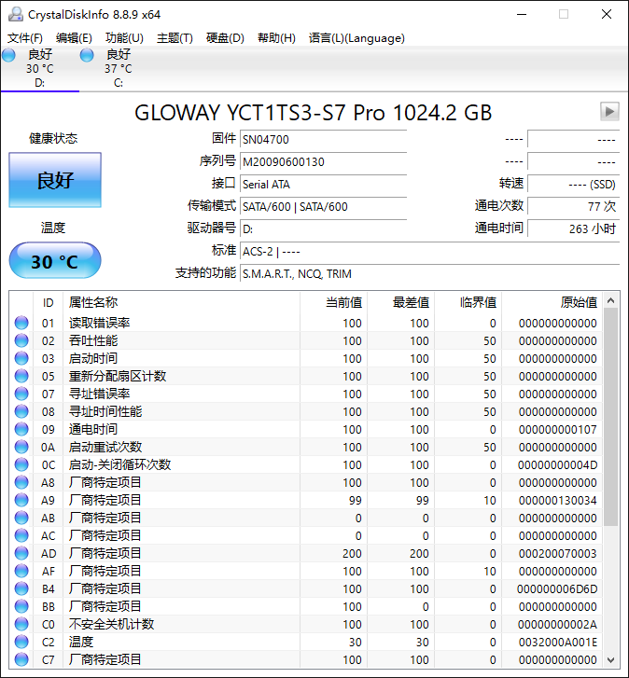Image resolution: width=629 pixels, height=678 pixels.
Task: Click the 良好 health status button
Action: [x=55, y=180]
